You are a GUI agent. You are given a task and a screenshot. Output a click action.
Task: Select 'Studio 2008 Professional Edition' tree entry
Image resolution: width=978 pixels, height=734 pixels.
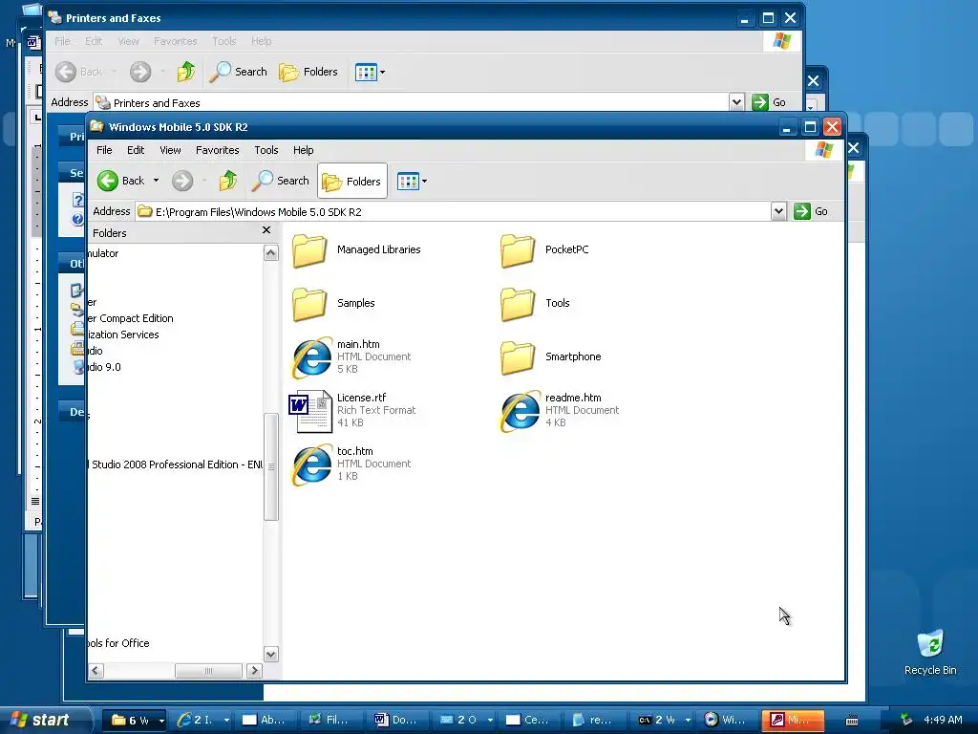coord(176,465)
